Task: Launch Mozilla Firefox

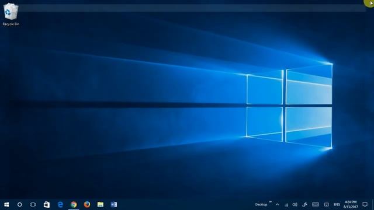Action: click(x=87, y=205)
